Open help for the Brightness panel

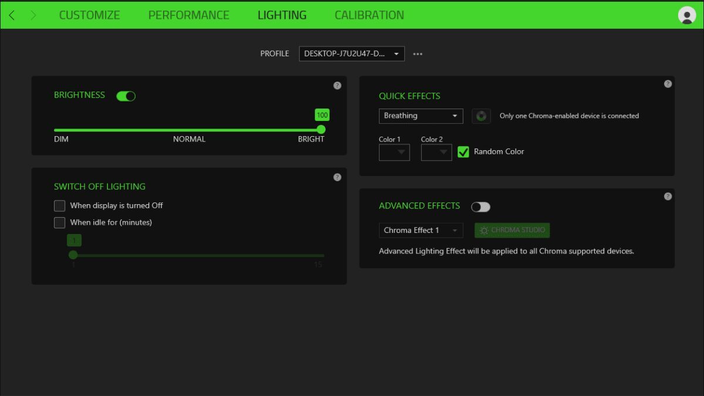coord(337,86)
